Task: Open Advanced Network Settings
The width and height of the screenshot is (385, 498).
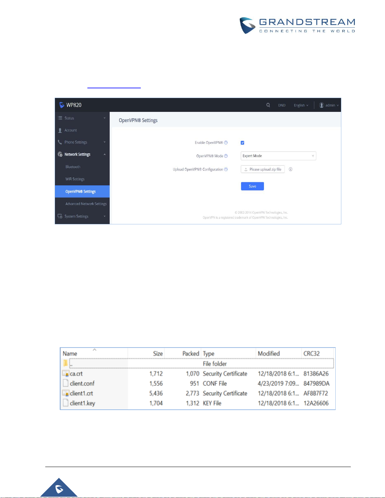Action: coord(86,204)
